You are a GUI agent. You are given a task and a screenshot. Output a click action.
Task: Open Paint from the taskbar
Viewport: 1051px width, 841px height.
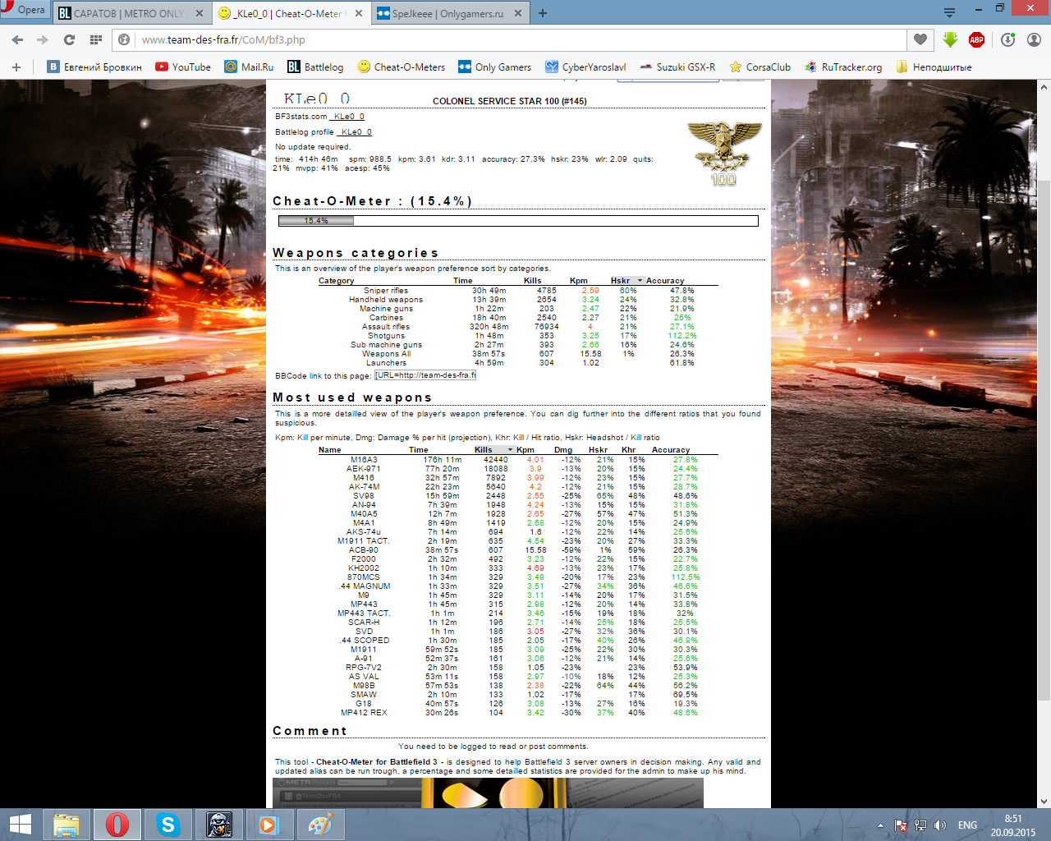pos(319,824)
